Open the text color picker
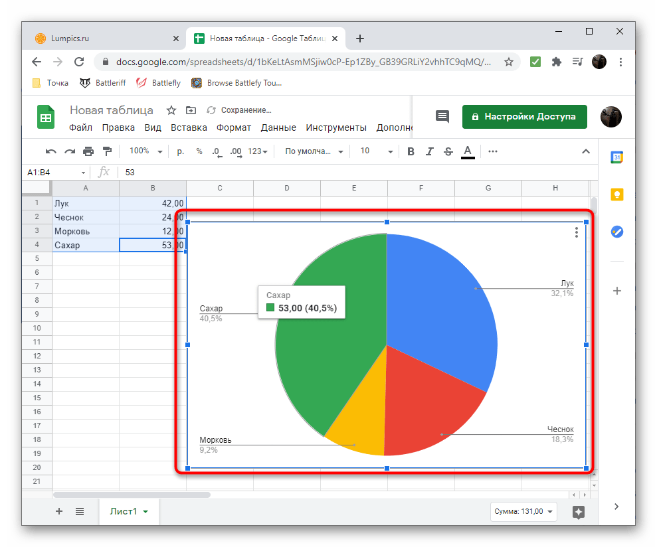The height and width of the screenshot is (547, 657). (468, 151)
